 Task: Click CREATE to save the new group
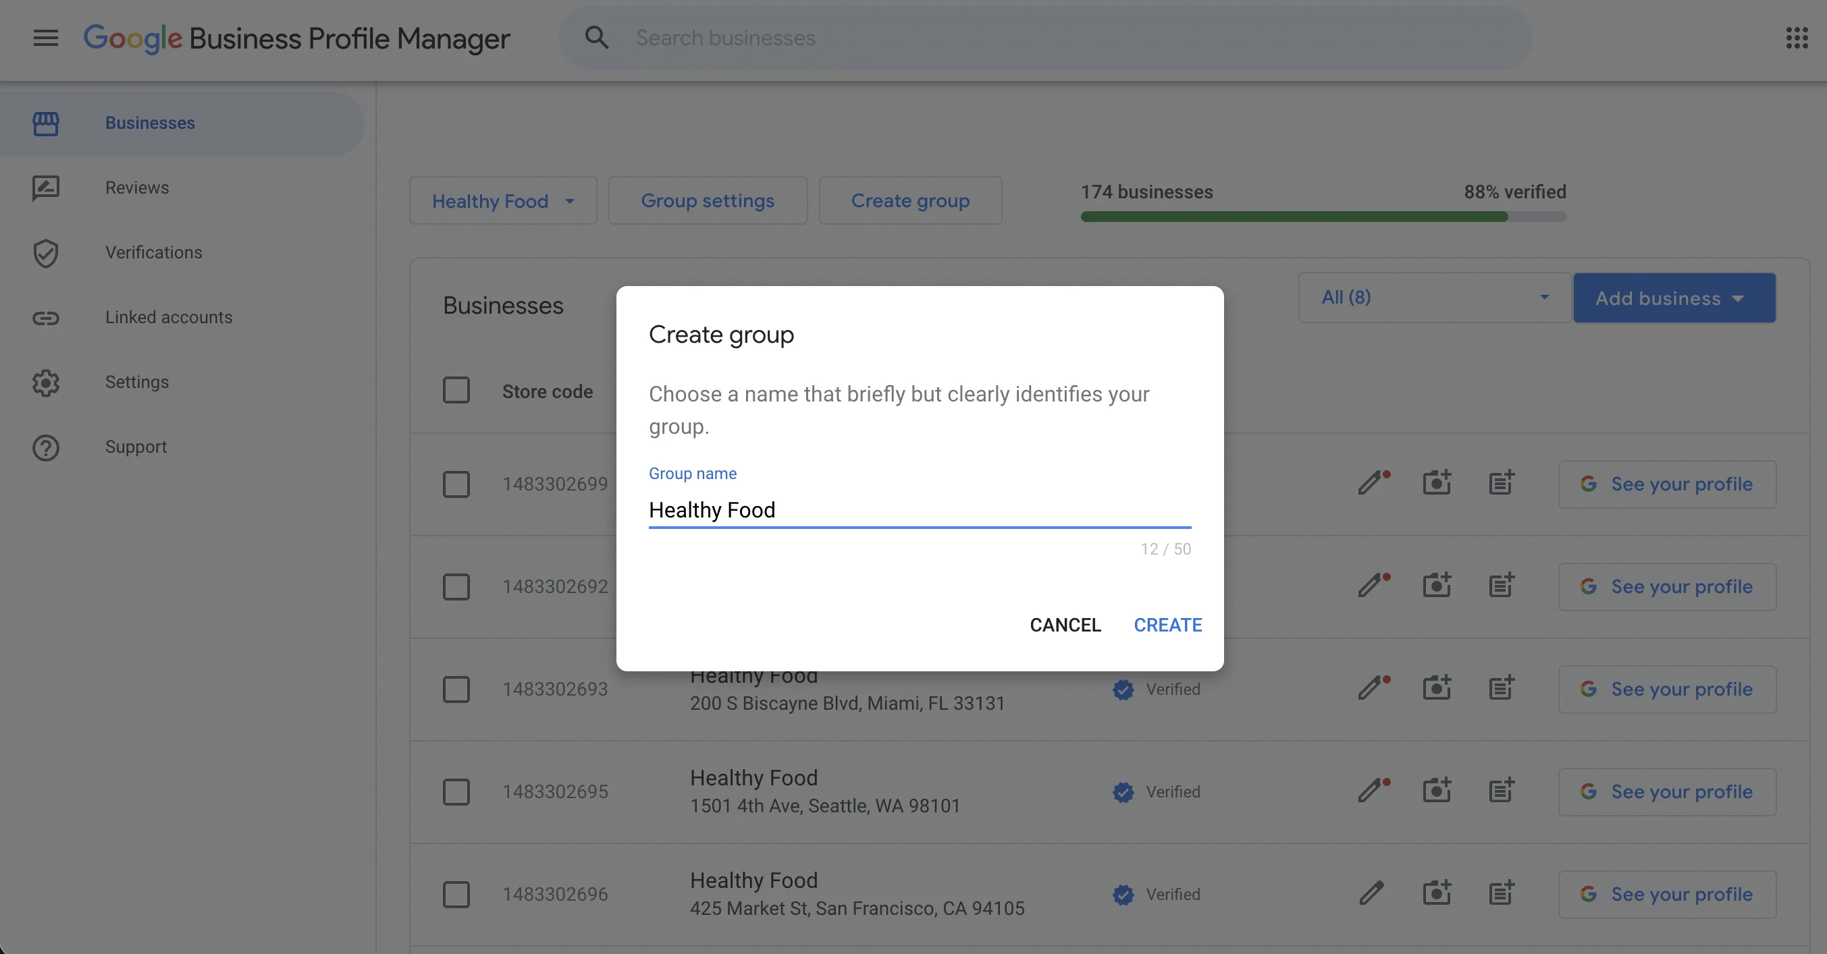1167,625
